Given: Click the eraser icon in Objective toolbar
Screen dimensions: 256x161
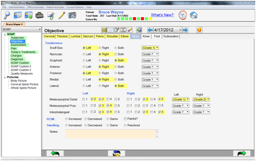Looking at the screenshot, I should [130, 30].
